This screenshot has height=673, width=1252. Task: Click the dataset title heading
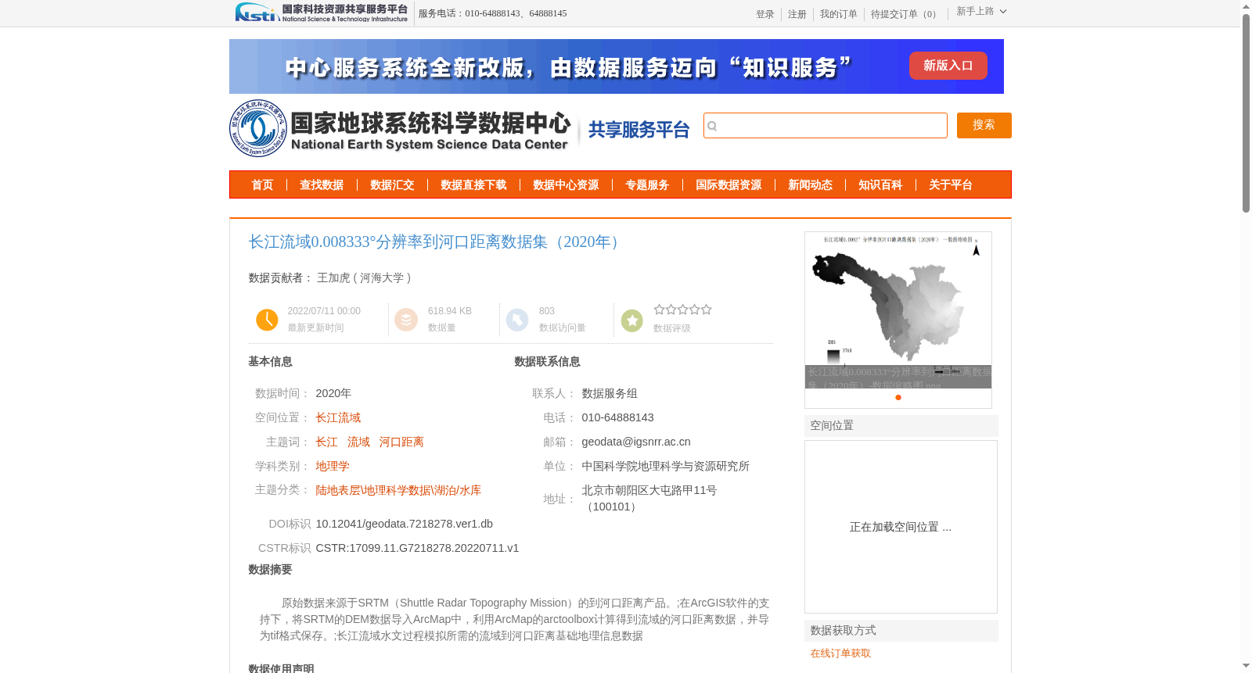coord(437,242)
